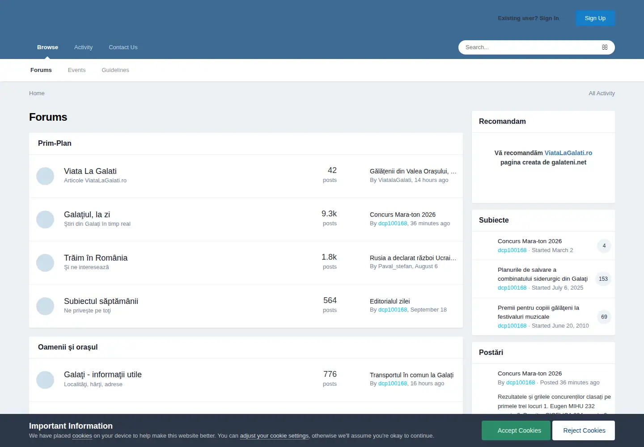This screenshot has width=644, height=447.
Task: Open the Subiectul săptămânii forum icon
Action: 45,306
